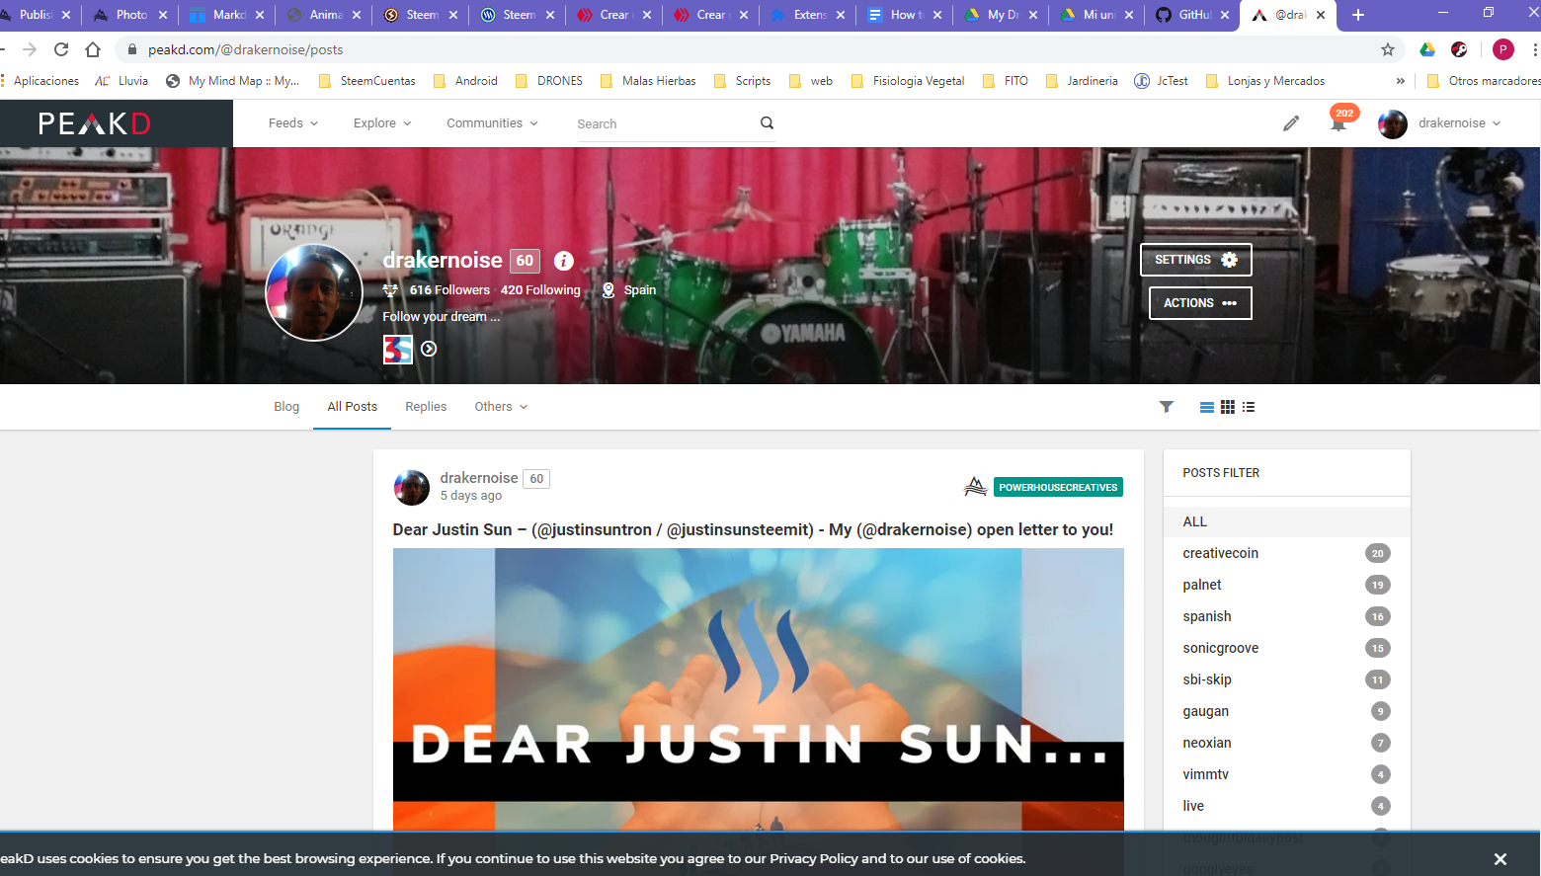Filter posts by neoxian tag

[1287, 743]
